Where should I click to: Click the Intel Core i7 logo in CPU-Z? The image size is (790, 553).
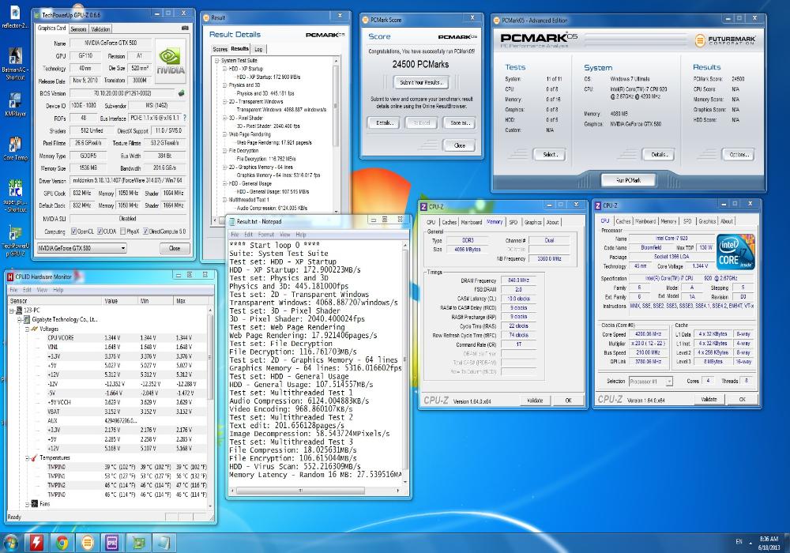(x=735, y=252)
